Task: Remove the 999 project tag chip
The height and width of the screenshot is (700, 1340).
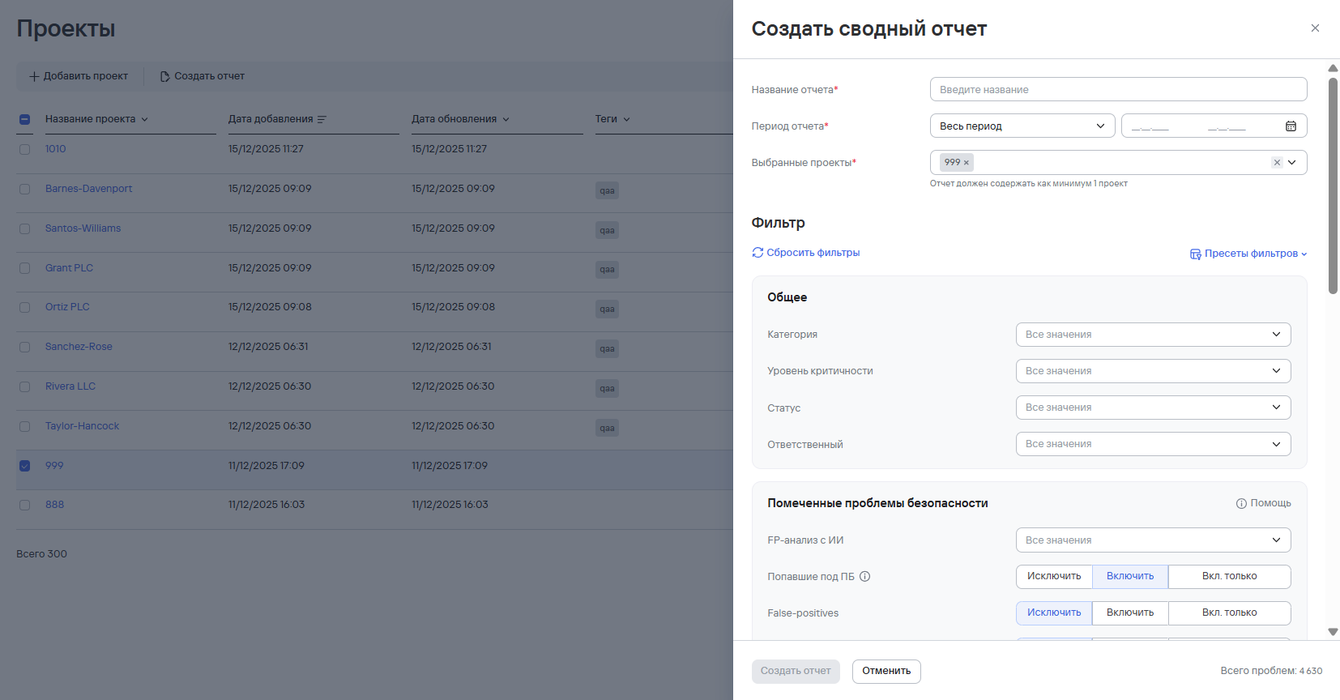Action: (966, 163)
